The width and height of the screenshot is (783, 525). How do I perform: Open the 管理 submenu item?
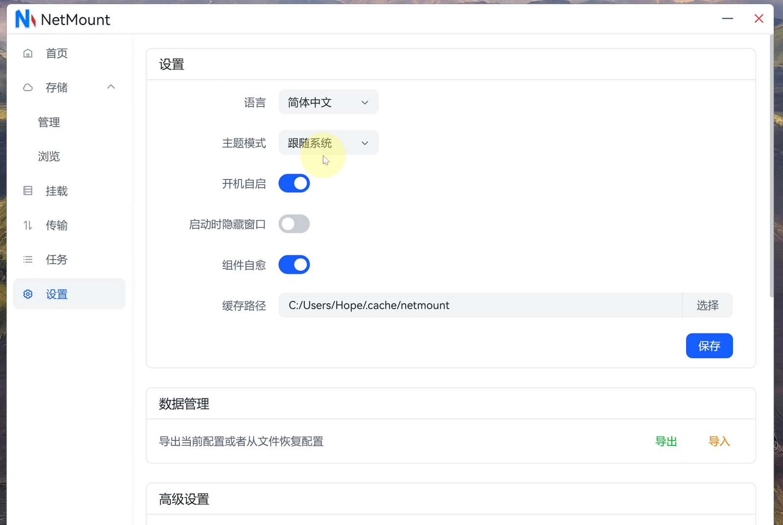(x=69, y=122)
